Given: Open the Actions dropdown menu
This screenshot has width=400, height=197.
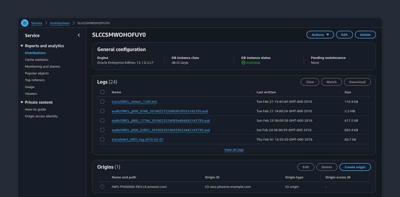Looking at the screenshot, I should click(x=320, y=34).
